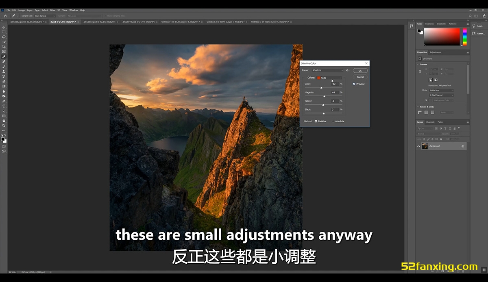Viewport: 488px width, 282px height.
Task: Open the Filter menu
Action: pyautogui.click(x=52, y=10)
